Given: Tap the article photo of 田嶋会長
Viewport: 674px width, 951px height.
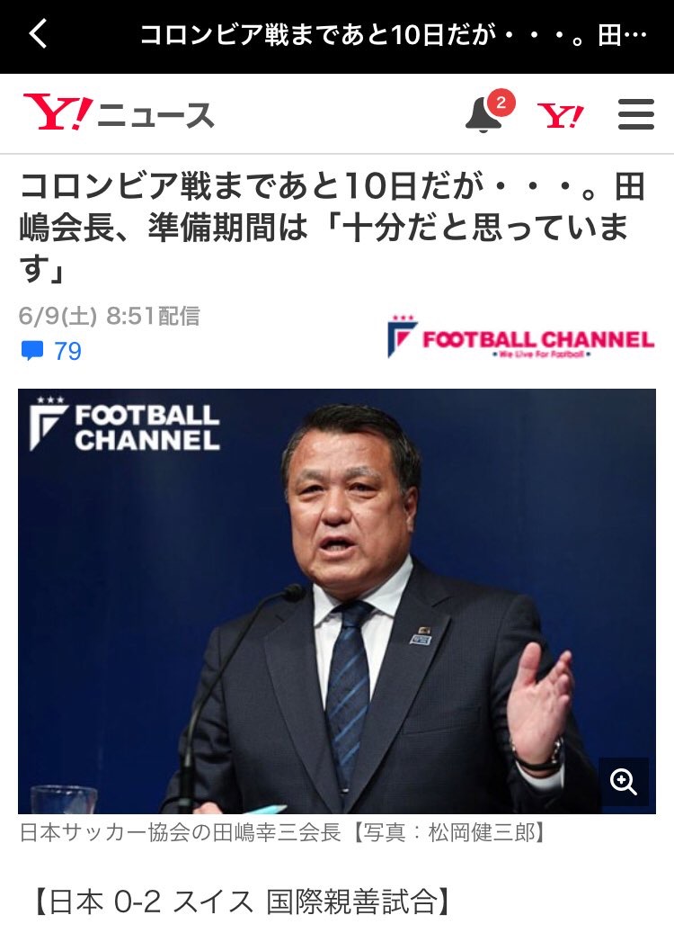Looking at the screenshot, I should pyautogui.click(x=337, y=601).
